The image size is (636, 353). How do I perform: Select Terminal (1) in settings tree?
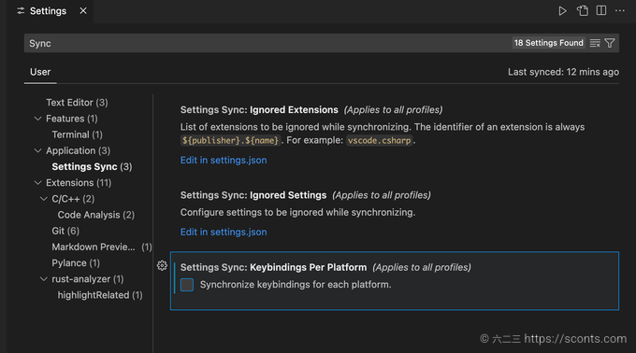point(77,134)
